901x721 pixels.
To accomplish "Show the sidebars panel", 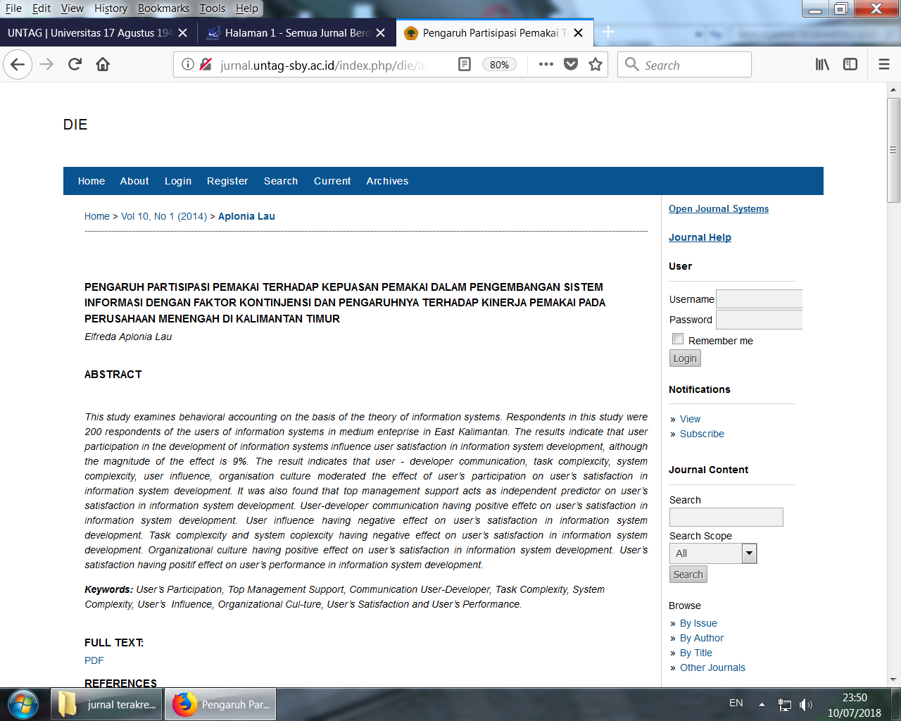I will coord(850,65).
